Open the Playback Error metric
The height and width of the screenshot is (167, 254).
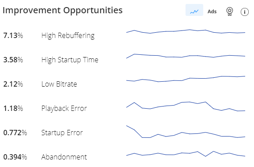coord(64,108)
